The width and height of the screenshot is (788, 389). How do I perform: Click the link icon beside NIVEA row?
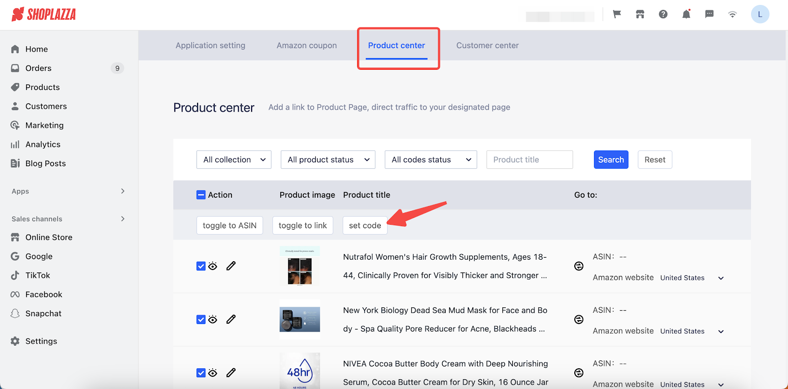579,373
